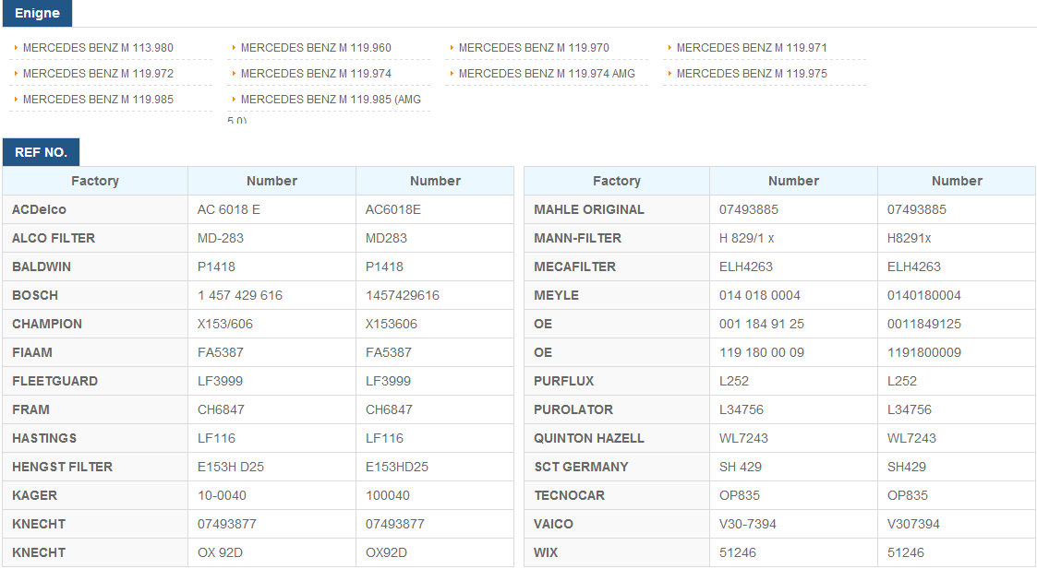Open MERCEDES BENZ M 119.985 (AMG link
Image resolution: width=1037 pixels, height=569 pixels.
[331, 99]
